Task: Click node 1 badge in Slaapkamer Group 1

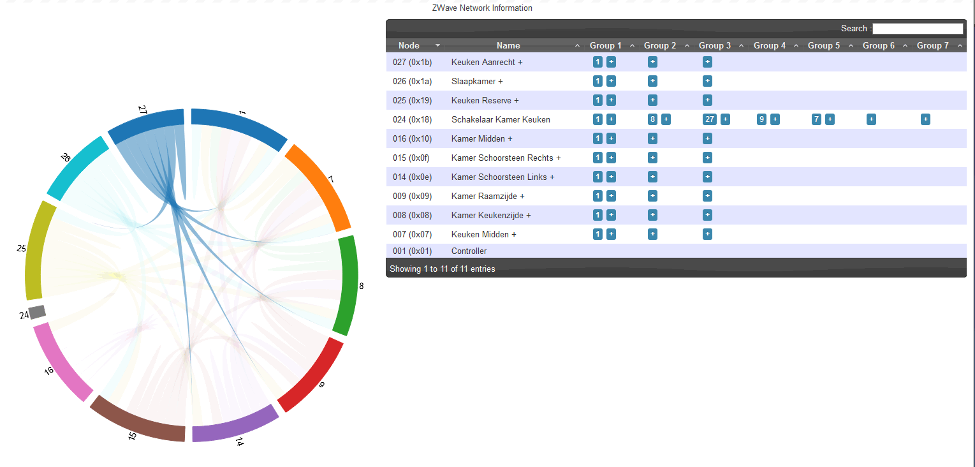Action: pos(597,81)
